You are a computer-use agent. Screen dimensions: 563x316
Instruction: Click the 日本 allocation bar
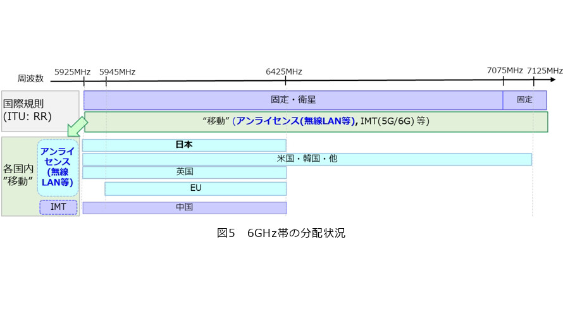click(184, 145)
